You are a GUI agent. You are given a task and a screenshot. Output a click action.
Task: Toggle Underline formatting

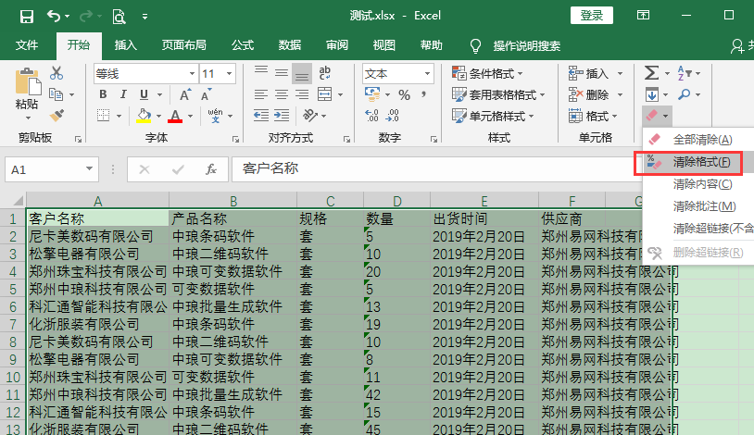pos(144,94)
